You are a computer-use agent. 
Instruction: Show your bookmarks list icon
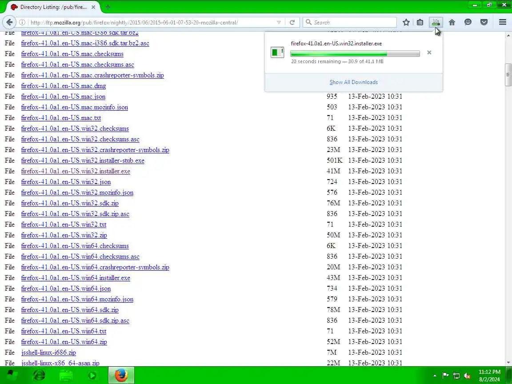(x=420, y=22)
